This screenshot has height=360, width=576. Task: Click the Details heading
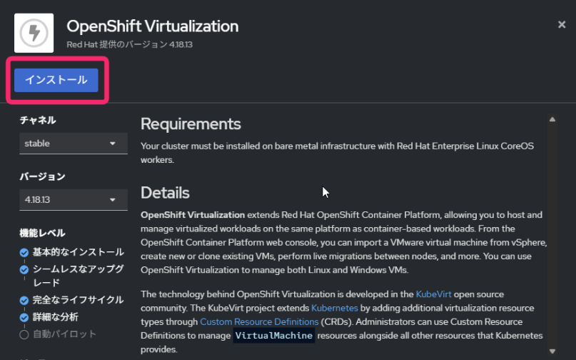[165, 193]
